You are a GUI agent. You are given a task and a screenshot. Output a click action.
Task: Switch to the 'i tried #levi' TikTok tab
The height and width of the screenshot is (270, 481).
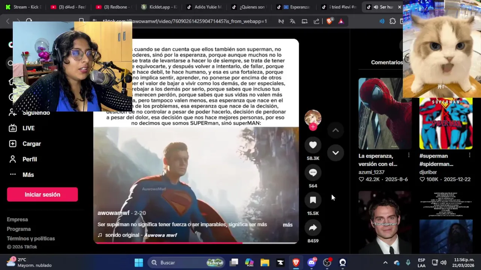(339, 7)
